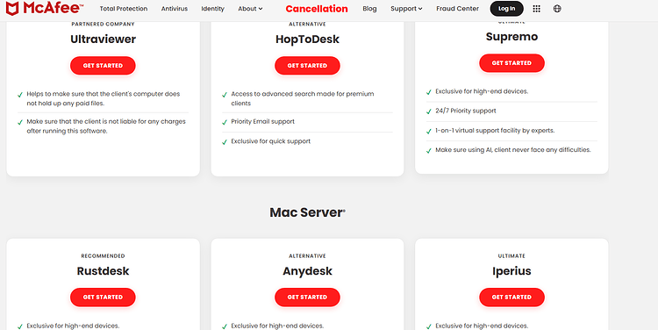Click the Ultraviewer heading

click(103, 39)
